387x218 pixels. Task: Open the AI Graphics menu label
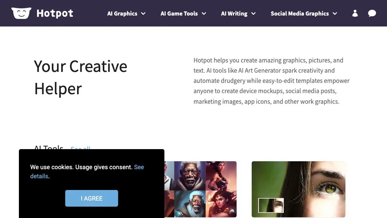point(122,14)
